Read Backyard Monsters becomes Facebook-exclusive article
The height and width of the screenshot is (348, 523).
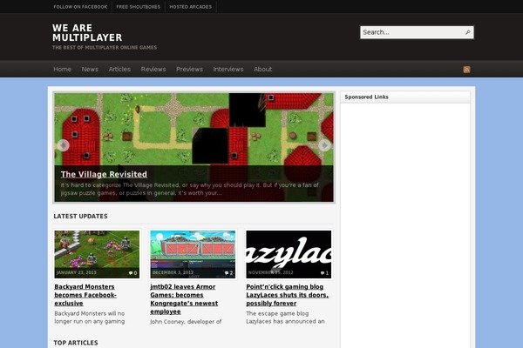pos(85,295)
